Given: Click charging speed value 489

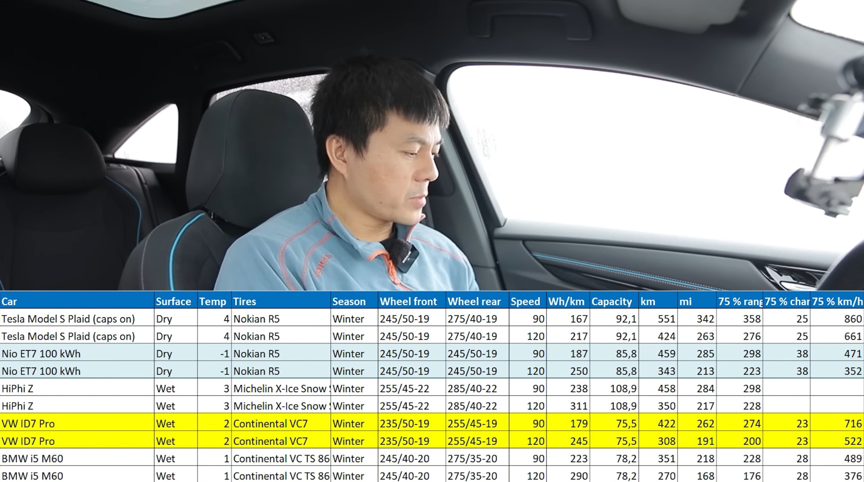Looking at the screenshot, I should point(853,459).
